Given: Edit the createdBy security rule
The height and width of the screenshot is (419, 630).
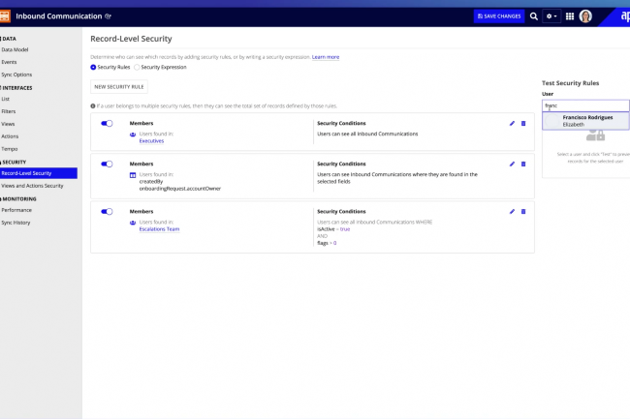Looking at the screenshot, I should click(x=512, y=165).
